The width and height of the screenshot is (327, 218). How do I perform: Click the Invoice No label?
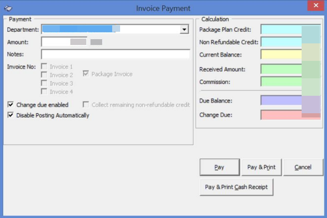pos(22,67)
